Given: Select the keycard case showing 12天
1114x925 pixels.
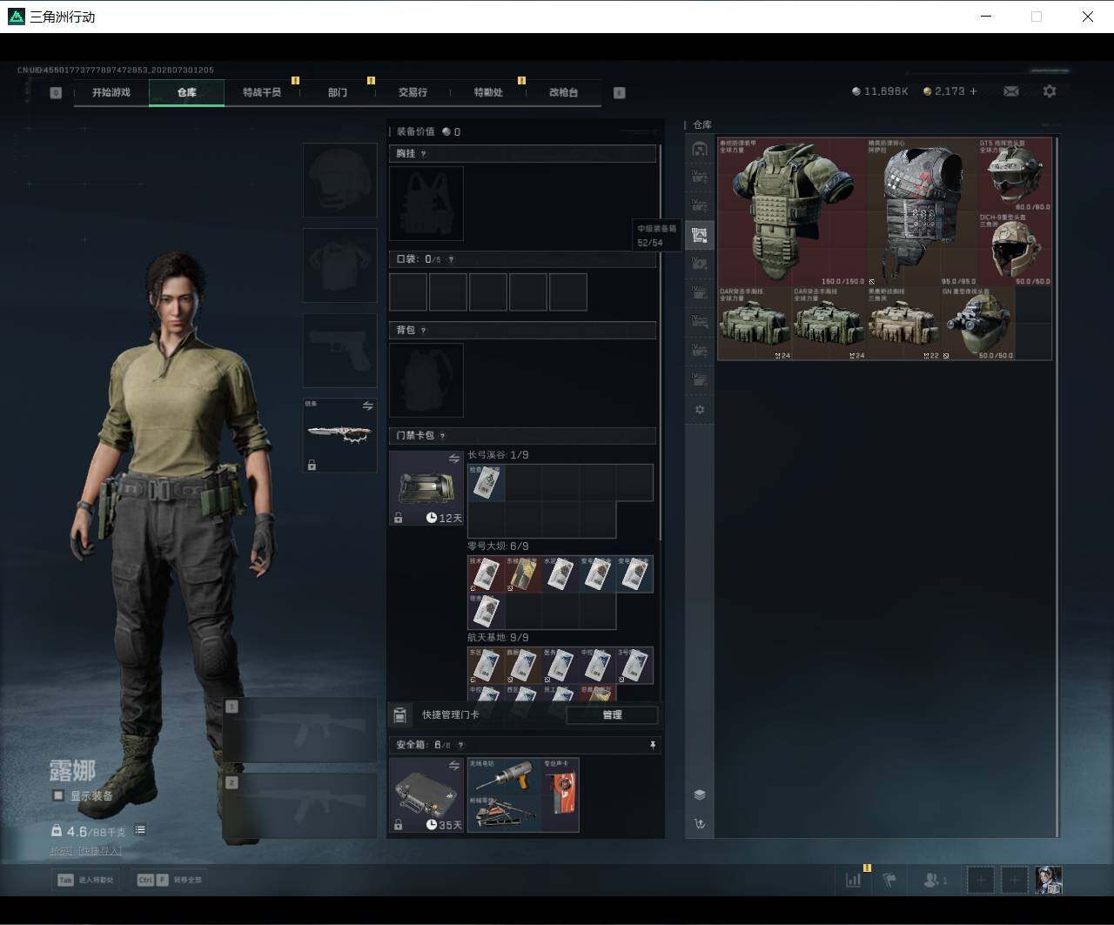Looking at the screenshot, I should point(426,488).
